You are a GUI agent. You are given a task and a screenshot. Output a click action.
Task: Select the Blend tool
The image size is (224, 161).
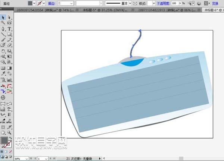pos(9,73)
